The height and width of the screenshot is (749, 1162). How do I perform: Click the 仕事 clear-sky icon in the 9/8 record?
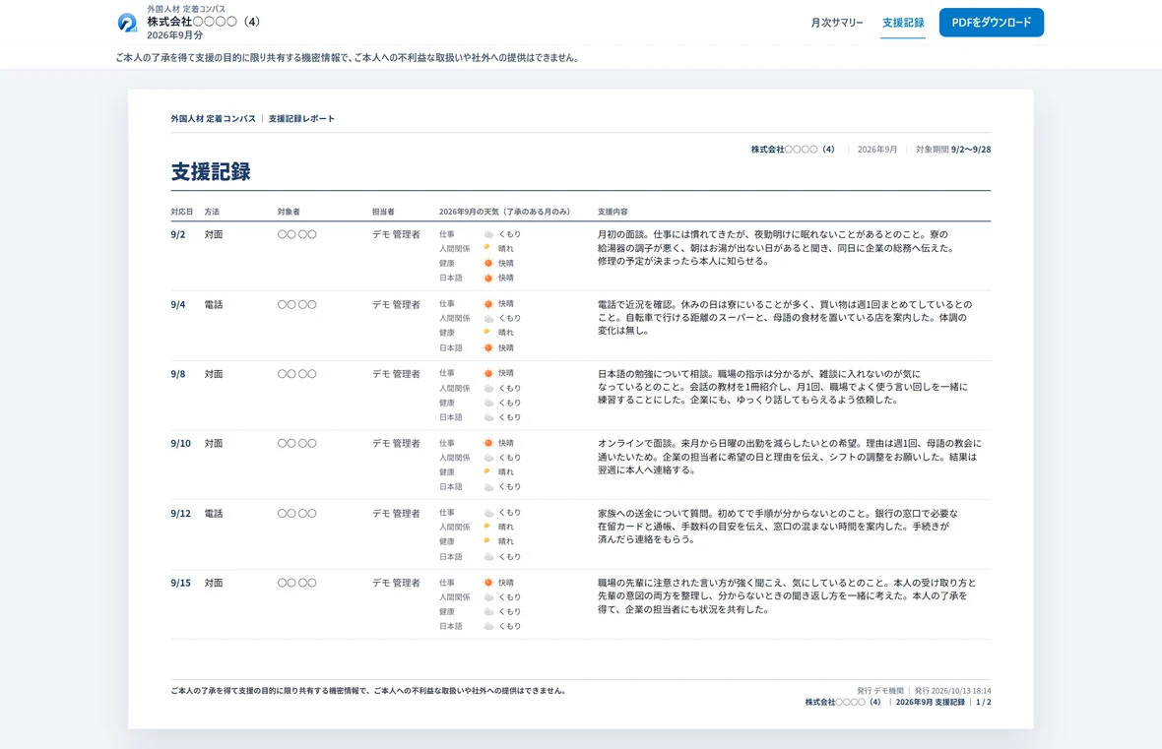click(x=488, y=373)
